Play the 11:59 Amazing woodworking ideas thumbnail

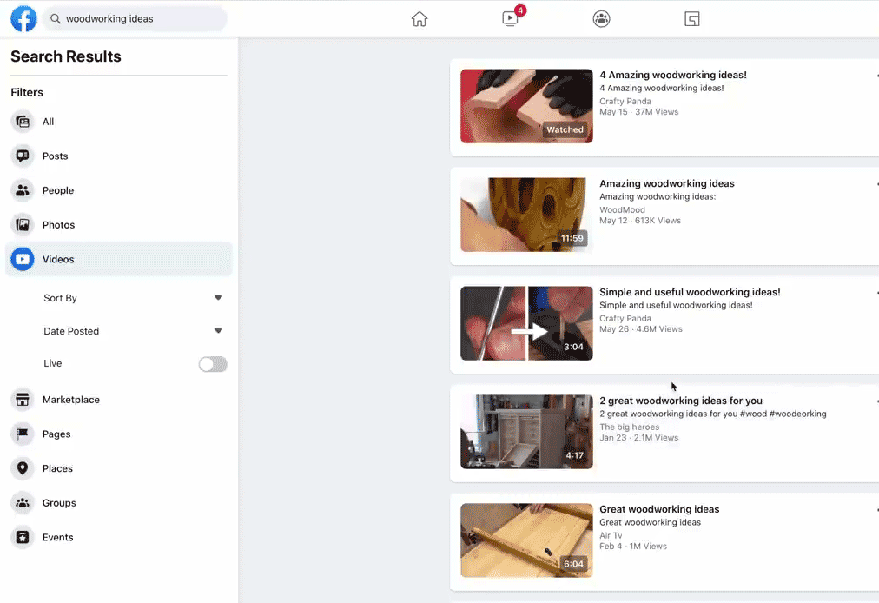pyautogui.click(x=526, y=215)
